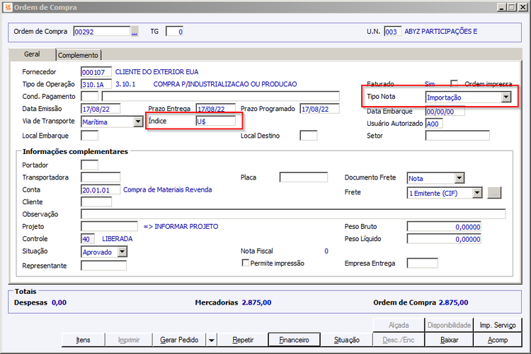Click the Data Emissão field

point(101,109)
